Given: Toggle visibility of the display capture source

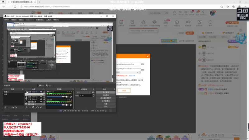Looking at the screenshot, I should tap(41, 102).
